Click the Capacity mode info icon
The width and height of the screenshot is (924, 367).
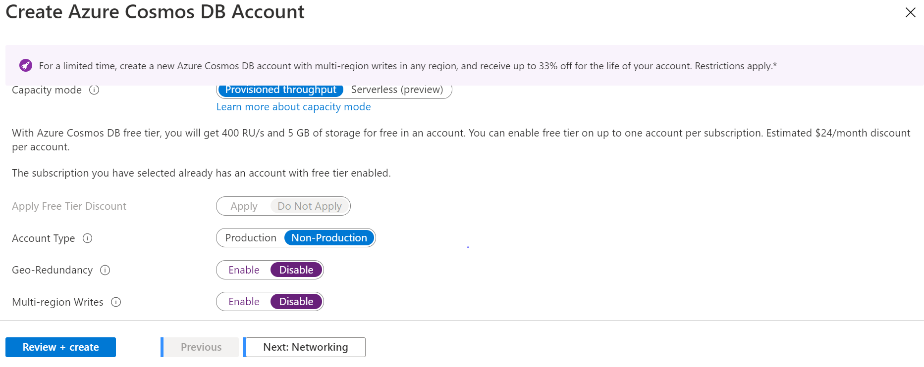[94, 90]
